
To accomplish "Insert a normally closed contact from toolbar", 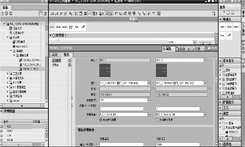I will tap(58, 27).
